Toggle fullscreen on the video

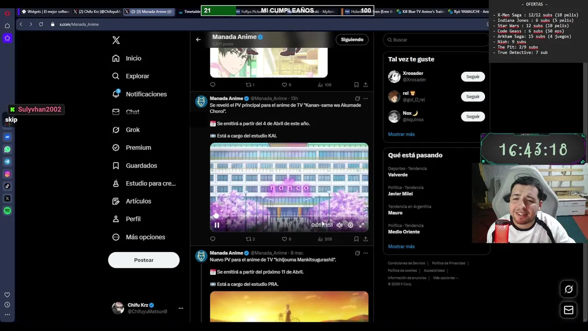pos(362,225)
